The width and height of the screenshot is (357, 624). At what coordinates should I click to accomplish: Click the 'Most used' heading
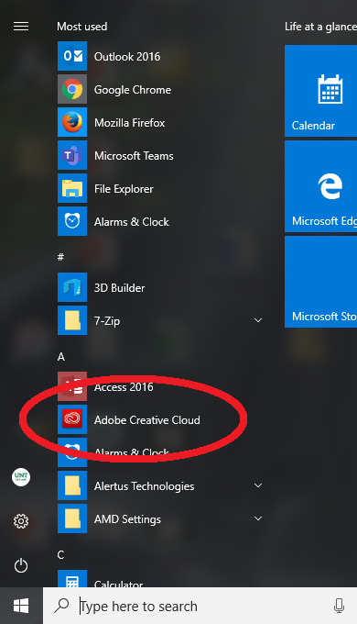tap(82, 27)
